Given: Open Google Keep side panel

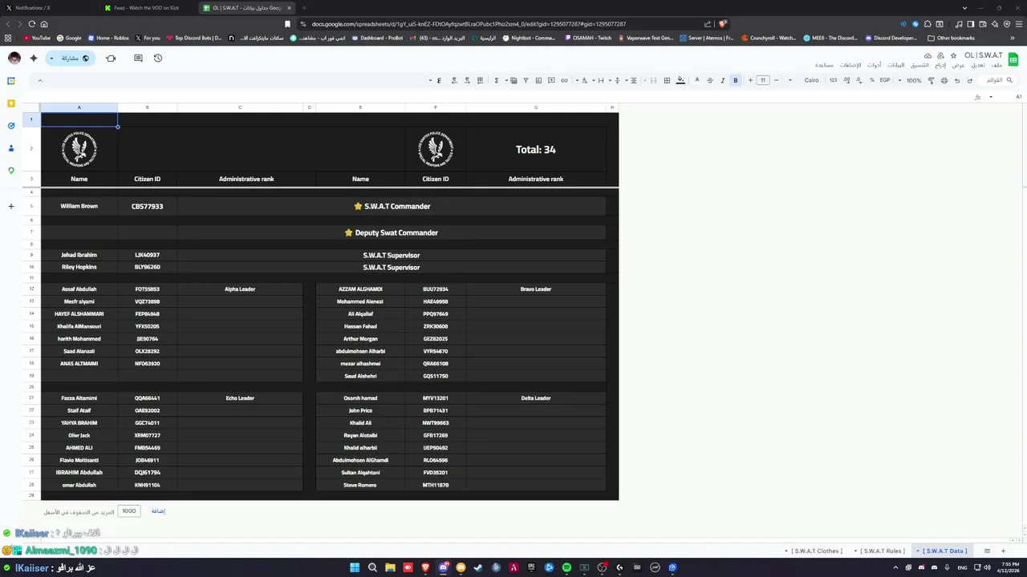Looking at the screenshot, I should 11,103.
